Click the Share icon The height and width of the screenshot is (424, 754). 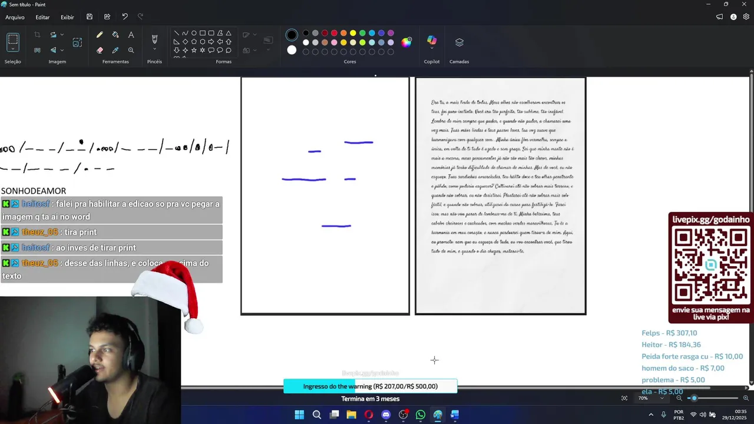click(x=107, y=17)
